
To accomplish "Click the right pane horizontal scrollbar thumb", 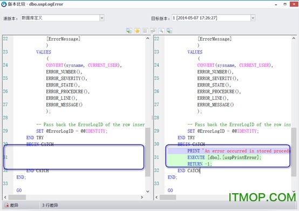I will 168,198.
